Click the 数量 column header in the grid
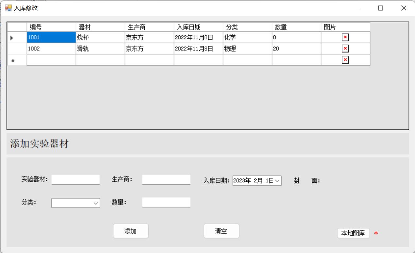Screen dimensions: 415x253 [296, 27]
